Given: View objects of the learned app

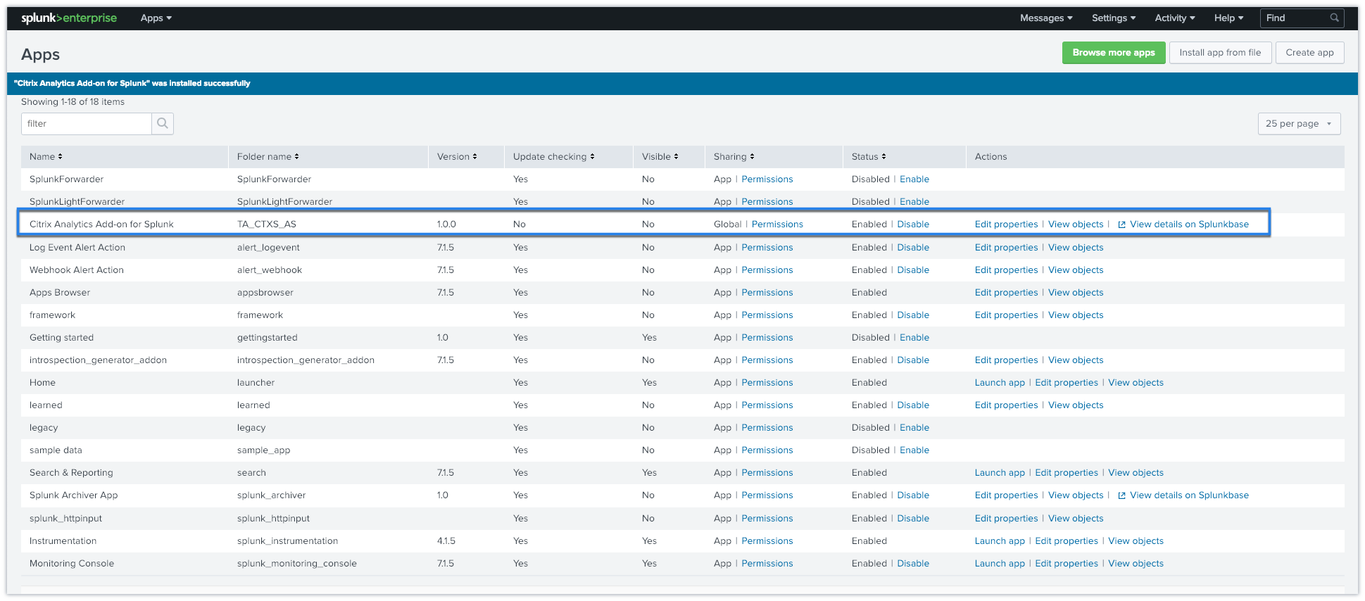Looking at the screenshot, I should pyautogui.click(x=1076, y=405).
